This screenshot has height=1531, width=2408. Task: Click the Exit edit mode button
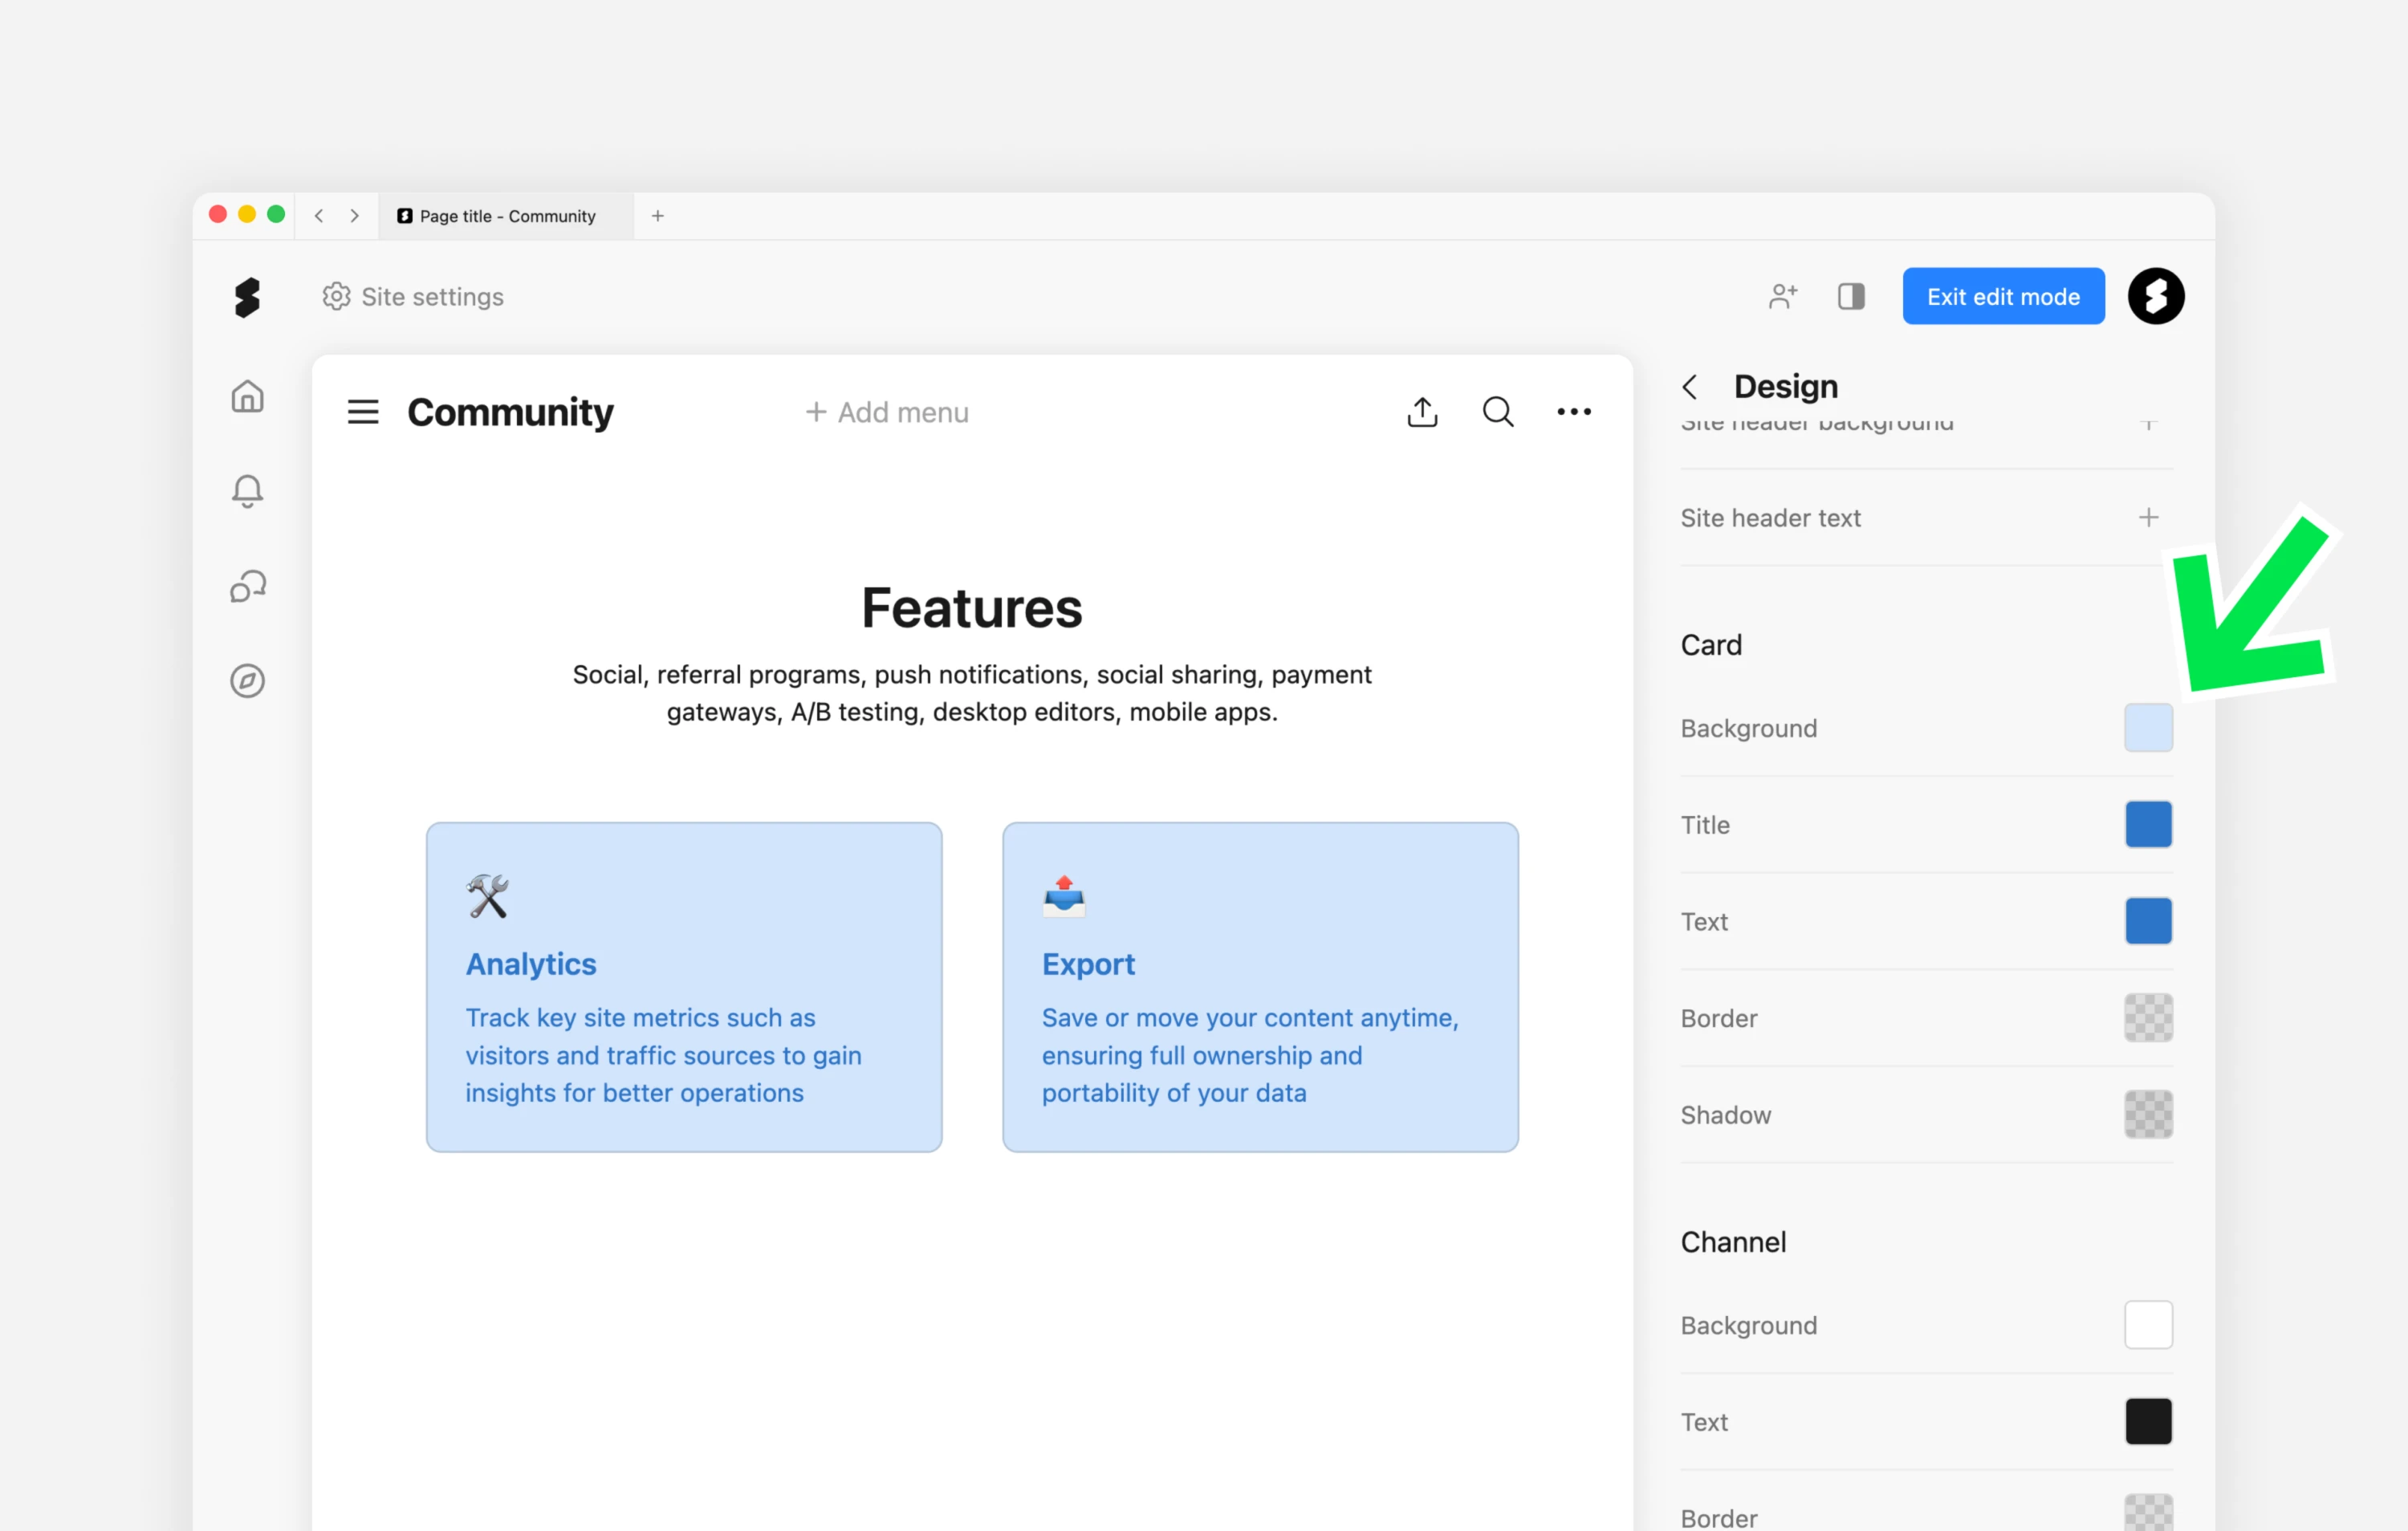coord(2003,296)
